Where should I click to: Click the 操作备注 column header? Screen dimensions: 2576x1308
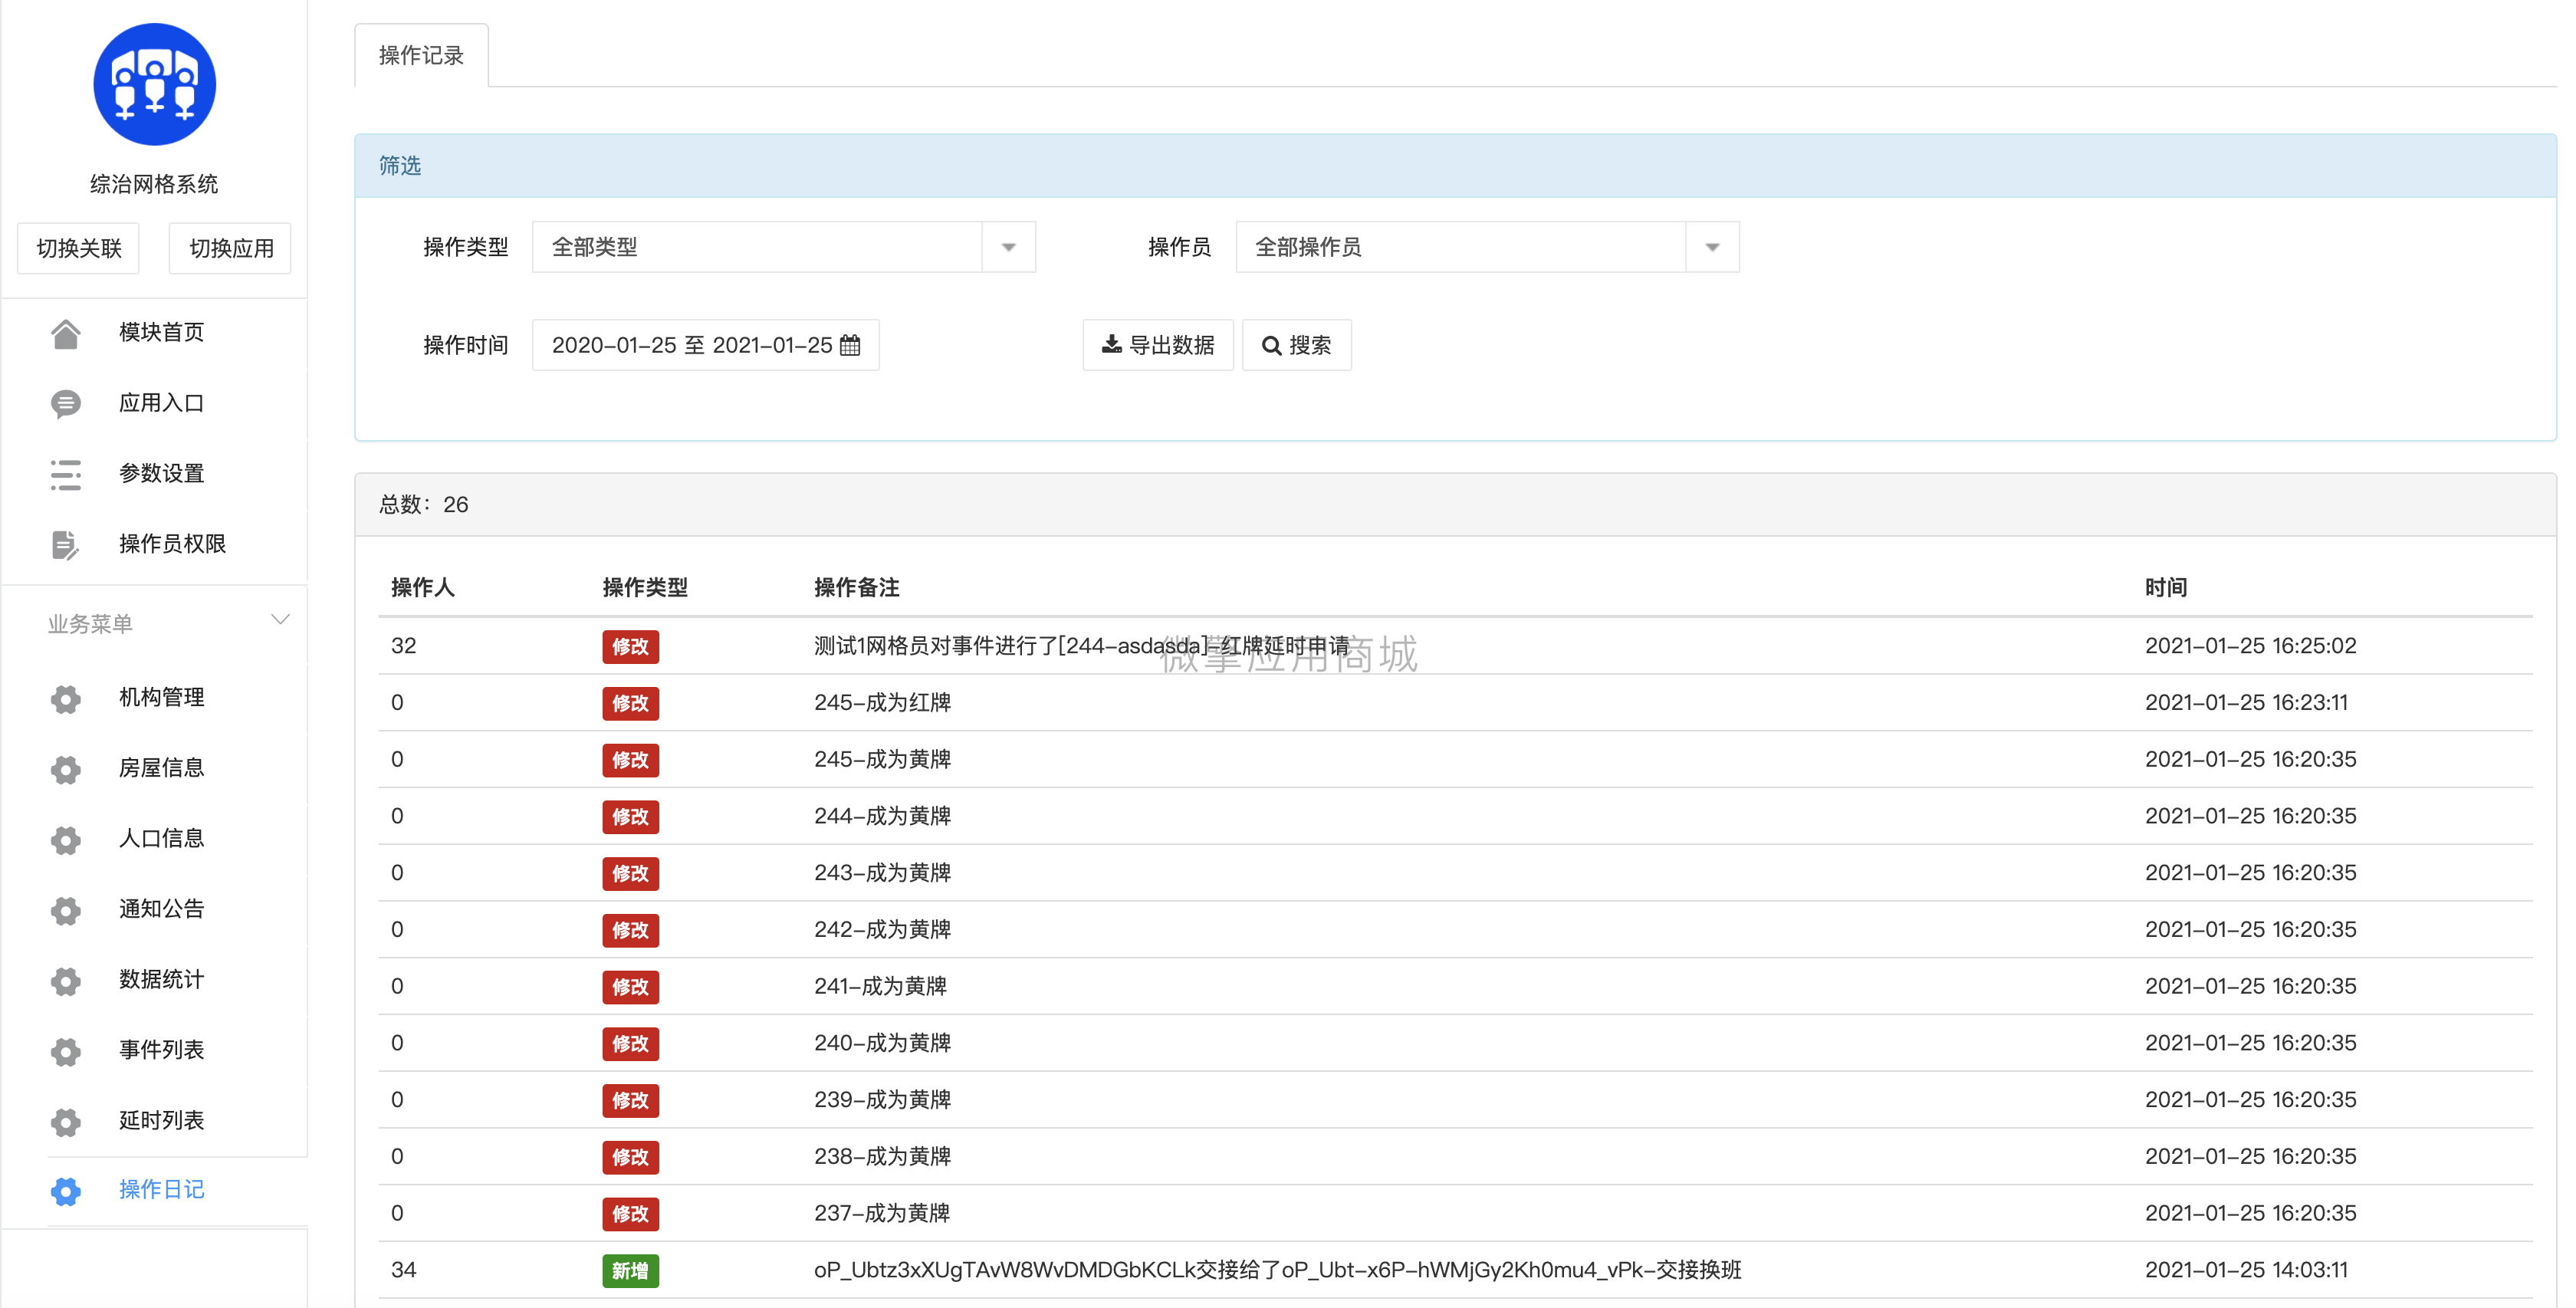[857, 588]
